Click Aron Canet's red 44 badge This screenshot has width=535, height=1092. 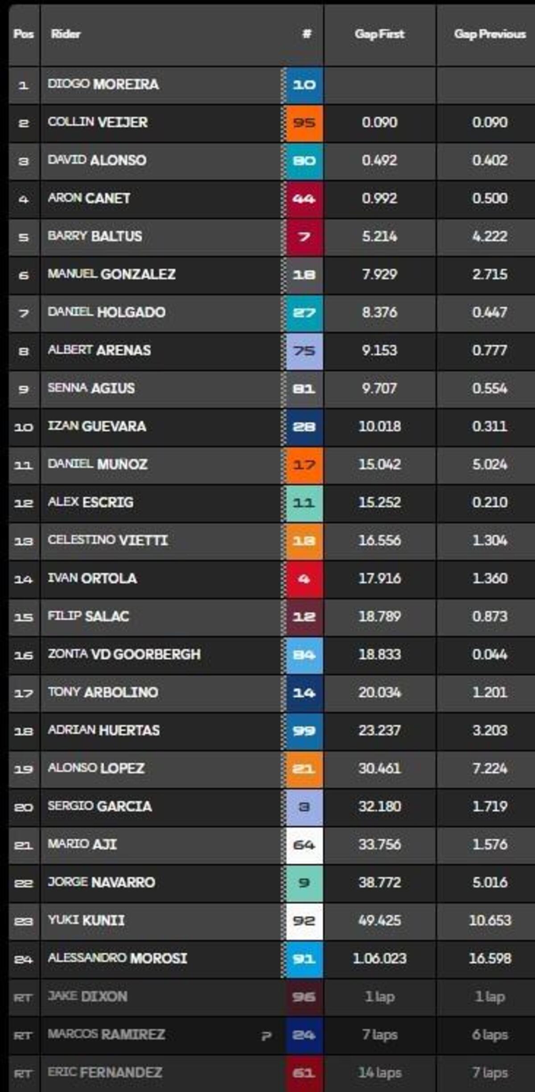[304, 199]
